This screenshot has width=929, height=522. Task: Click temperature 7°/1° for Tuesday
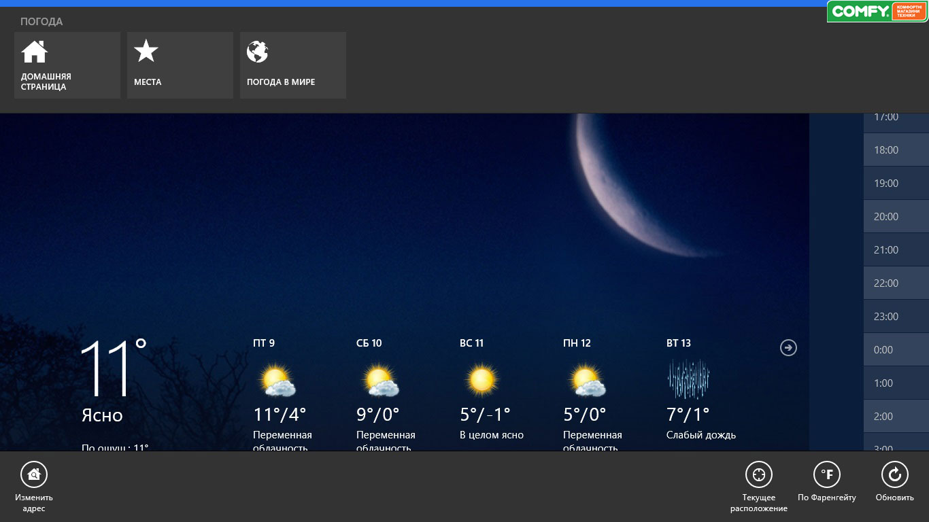[x=688, y=414]
